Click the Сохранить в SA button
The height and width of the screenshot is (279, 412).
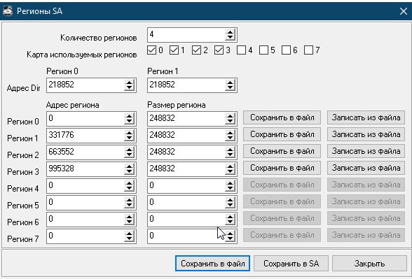(291, 263)
